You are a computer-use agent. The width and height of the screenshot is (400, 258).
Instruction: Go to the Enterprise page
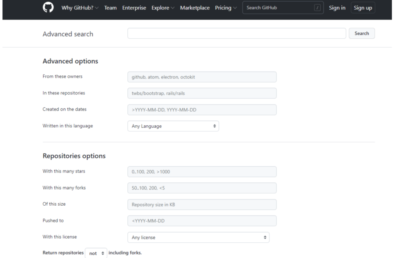[x=134, y=8]
